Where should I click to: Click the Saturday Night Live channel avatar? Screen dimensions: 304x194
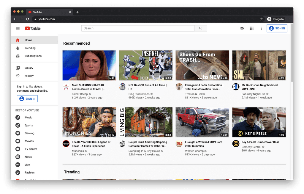click(236, 87)
